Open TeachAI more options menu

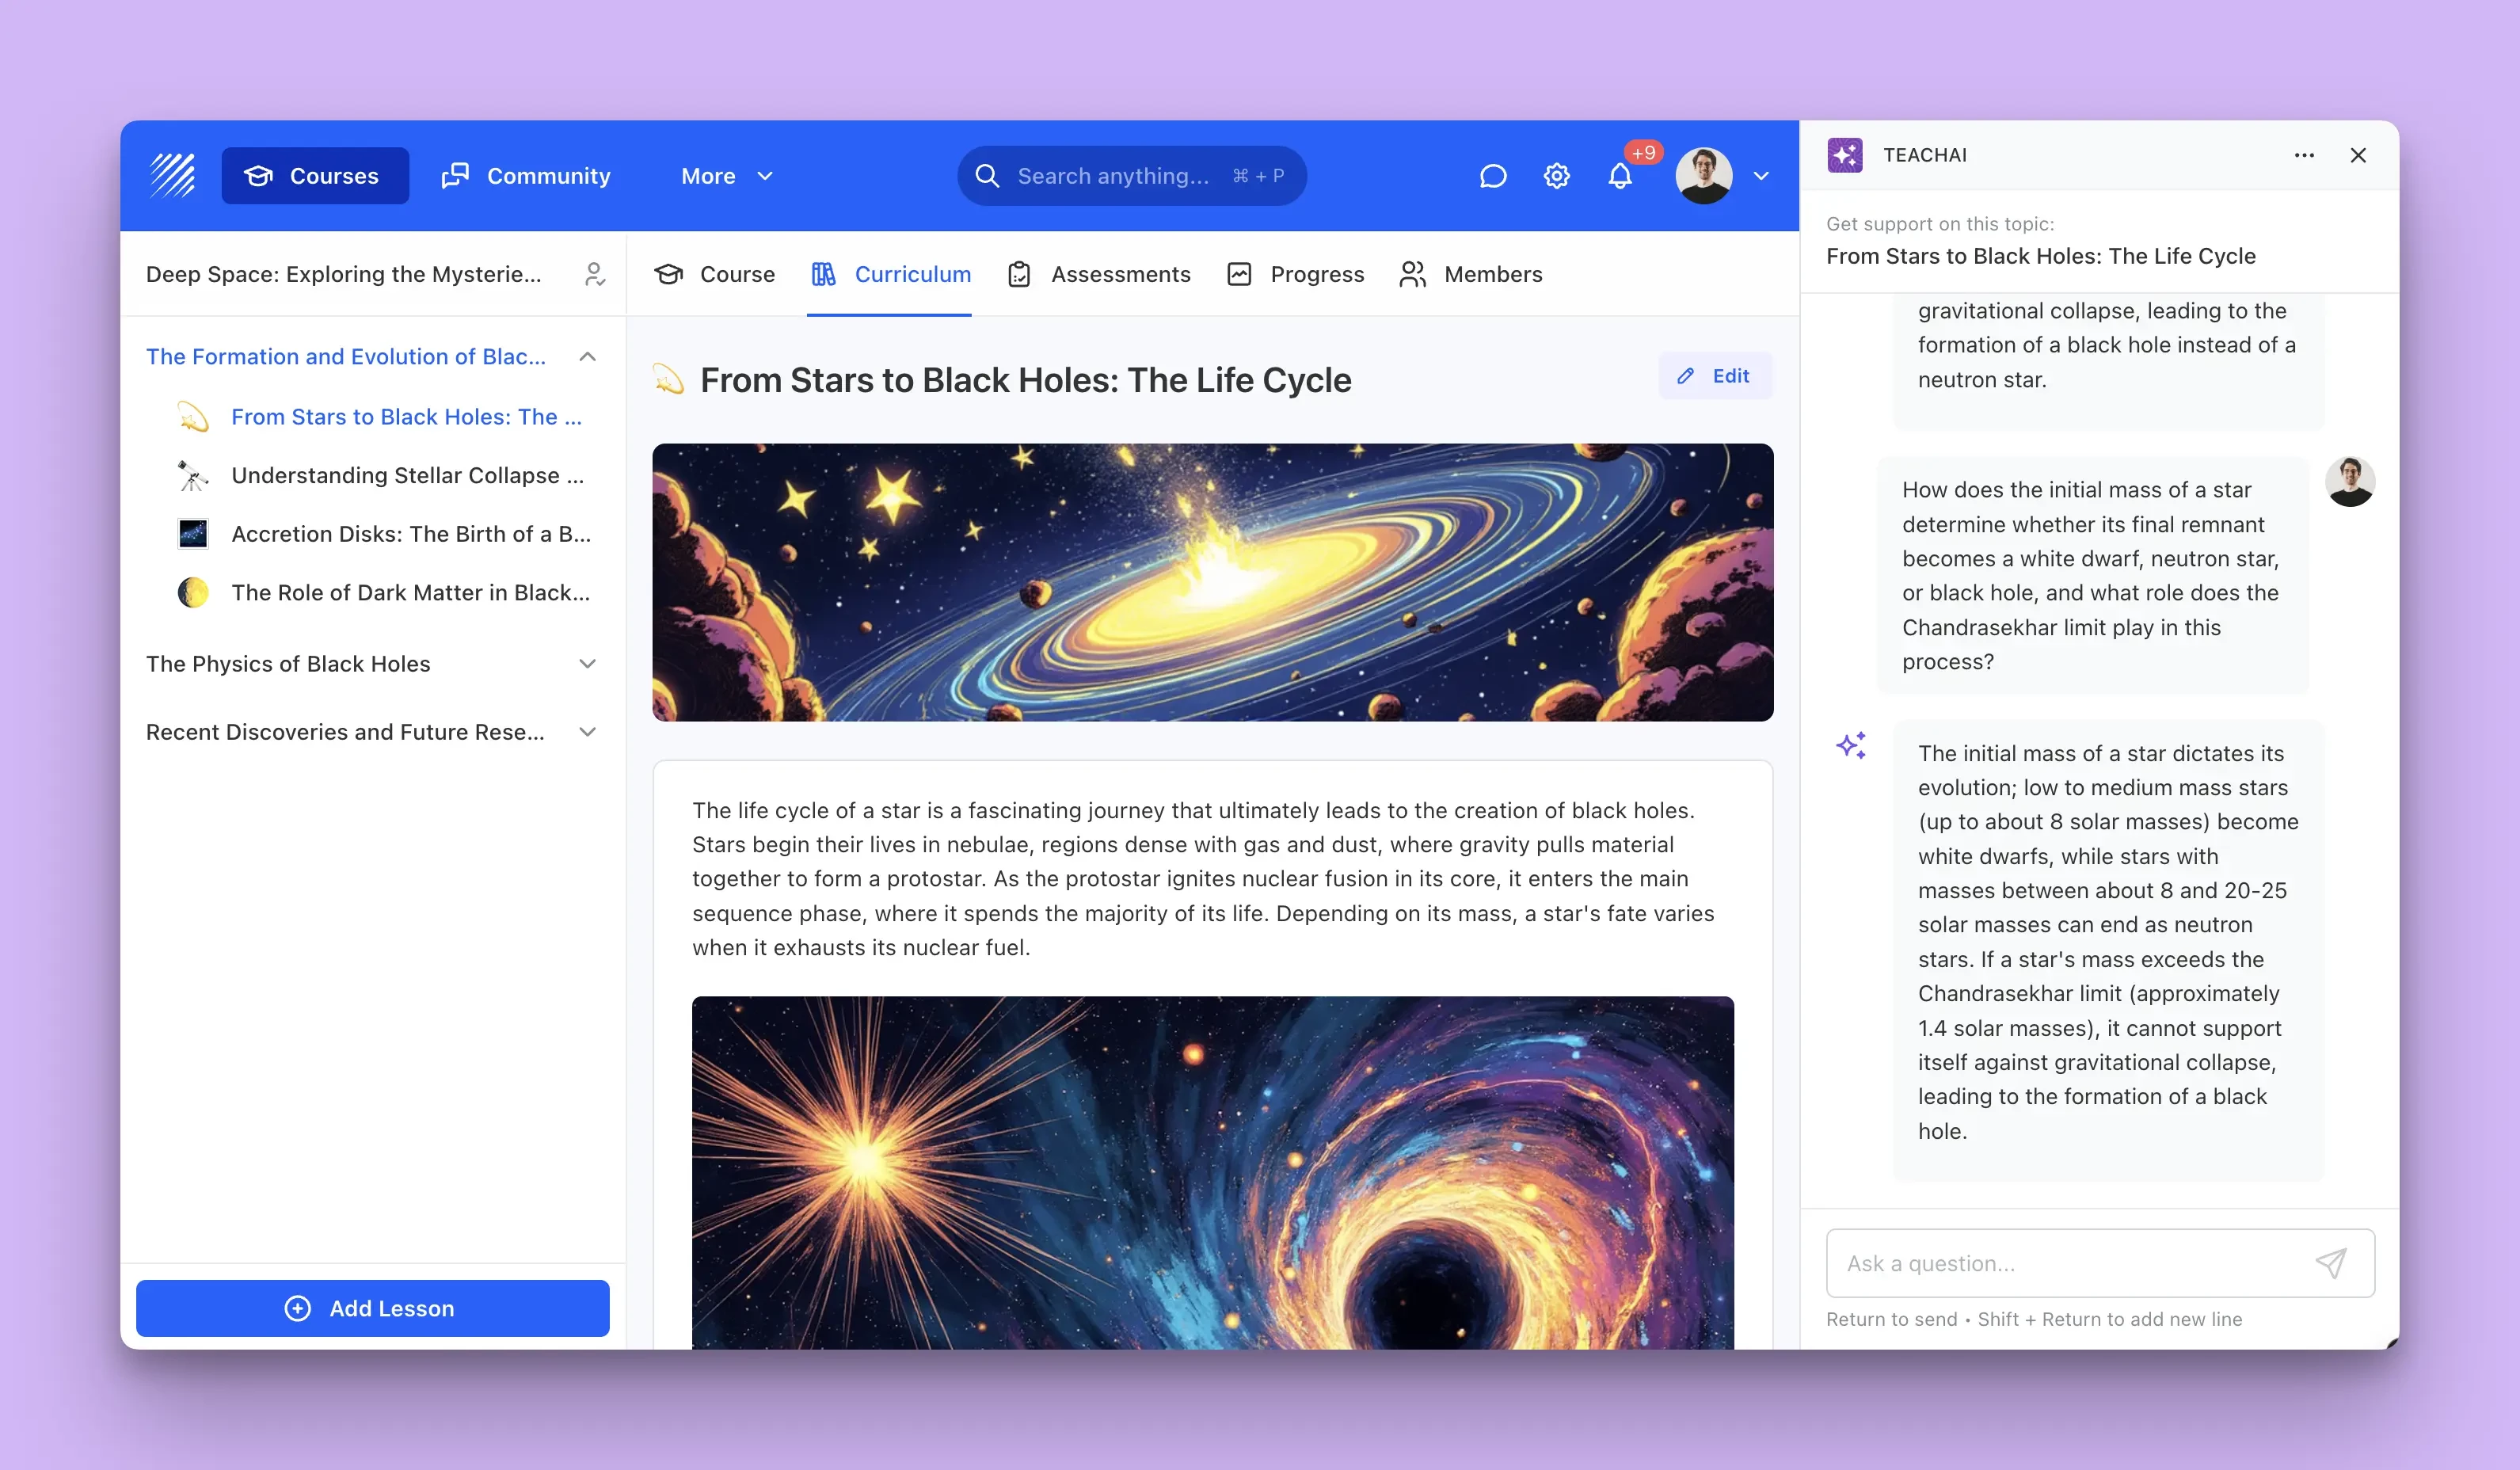pyautogui.click(x=2304, y=155)
